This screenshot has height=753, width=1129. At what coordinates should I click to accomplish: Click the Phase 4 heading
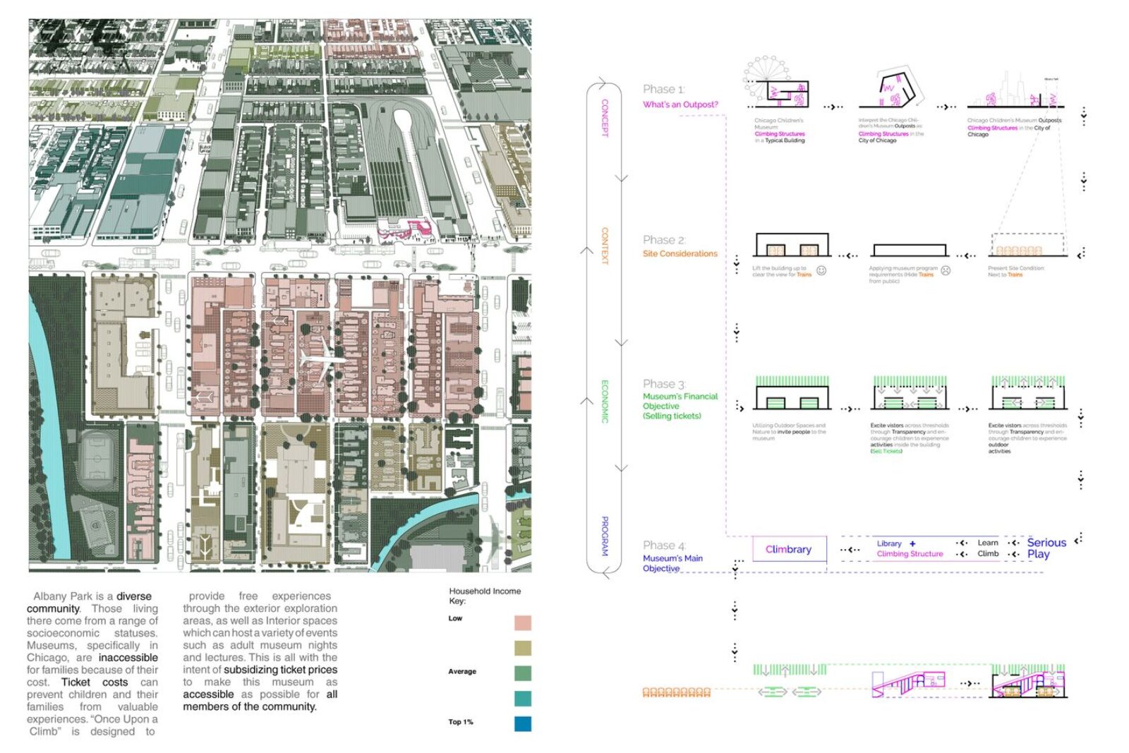pos(664,545)
